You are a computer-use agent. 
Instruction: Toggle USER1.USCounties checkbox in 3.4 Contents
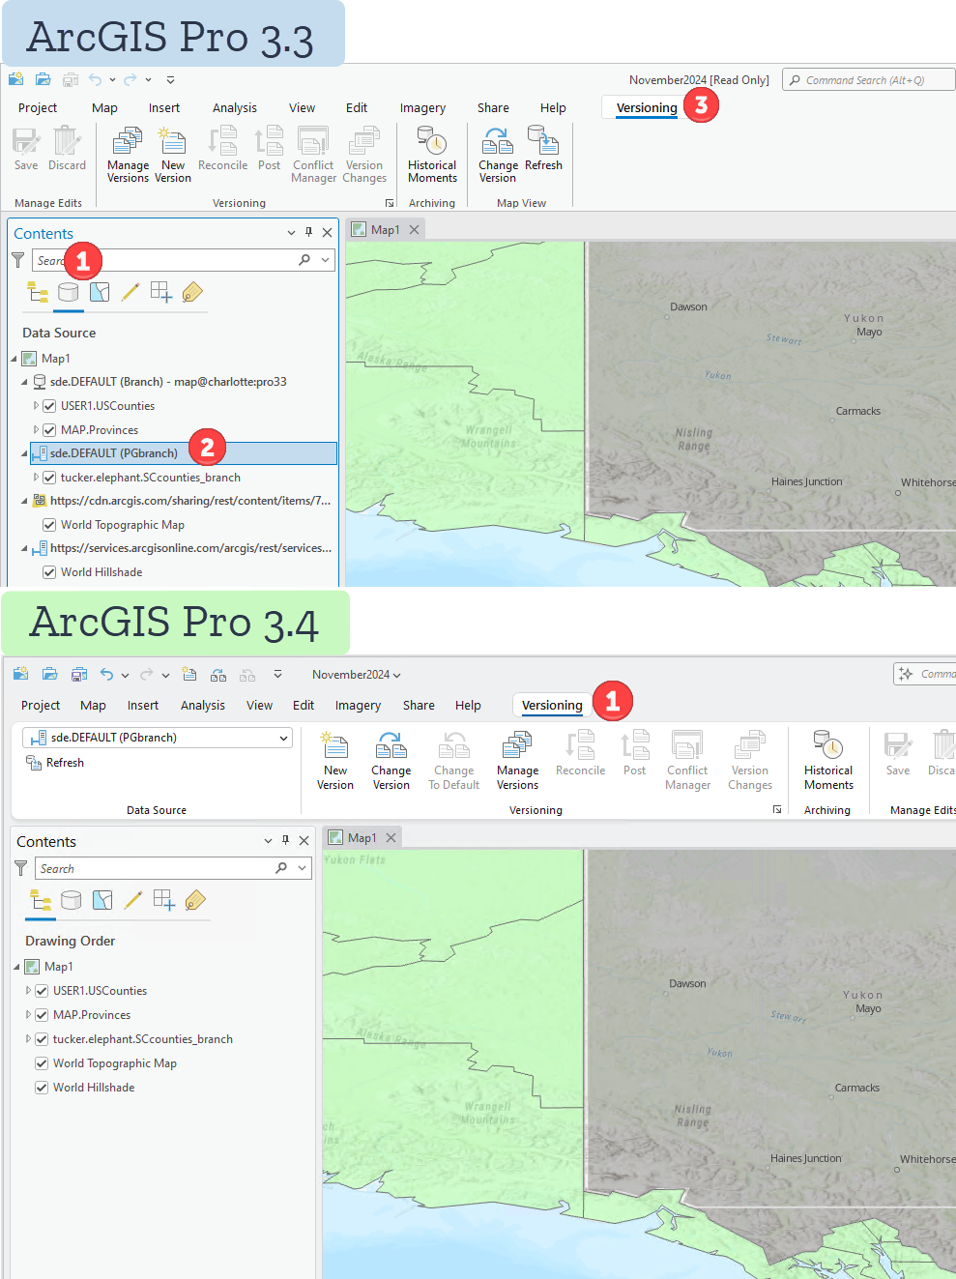click(x=42, y=991)
